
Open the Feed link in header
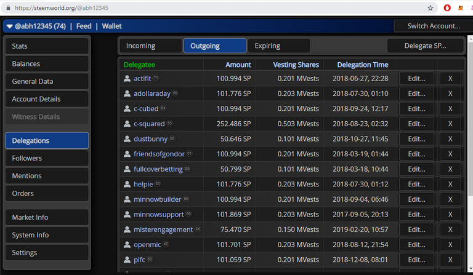84,26
